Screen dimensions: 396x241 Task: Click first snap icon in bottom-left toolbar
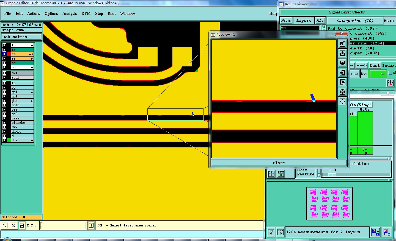click(5, 225)
